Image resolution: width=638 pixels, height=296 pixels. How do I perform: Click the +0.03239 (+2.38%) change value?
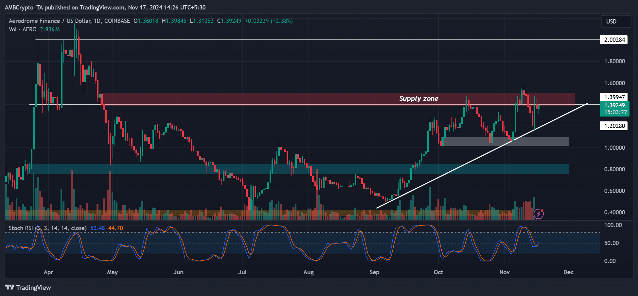pyautogui.click(x=269, y=21)
